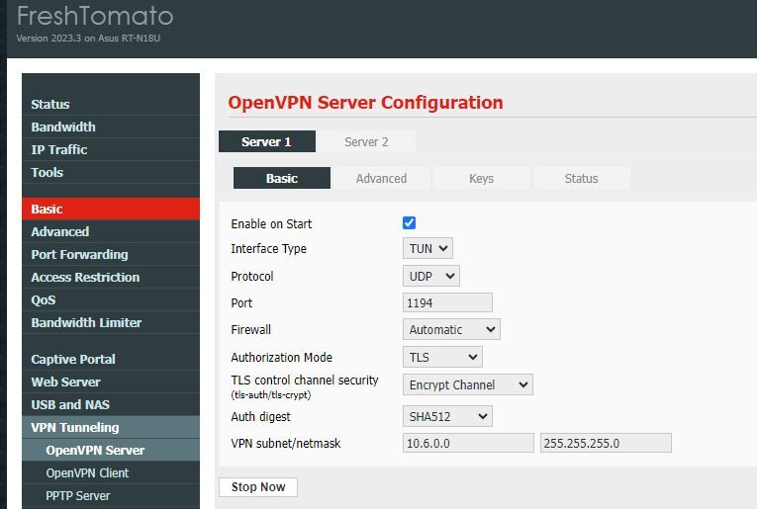View the Status tab of server

581,179
